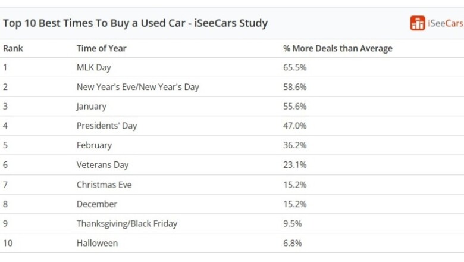Click the 47.0% value
The image size is (464, 262).
[294, 126]
